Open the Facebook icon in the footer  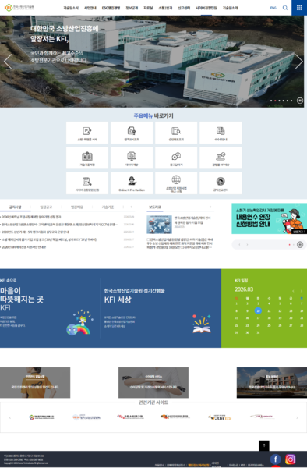275,459
